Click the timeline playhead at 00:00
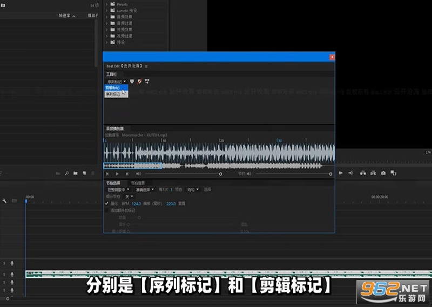 pyautogui.click(x=26, y=201)
